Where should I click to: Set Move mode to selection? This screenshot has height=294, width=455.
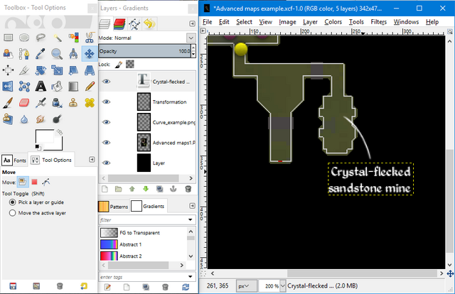(x=34, y=182)
